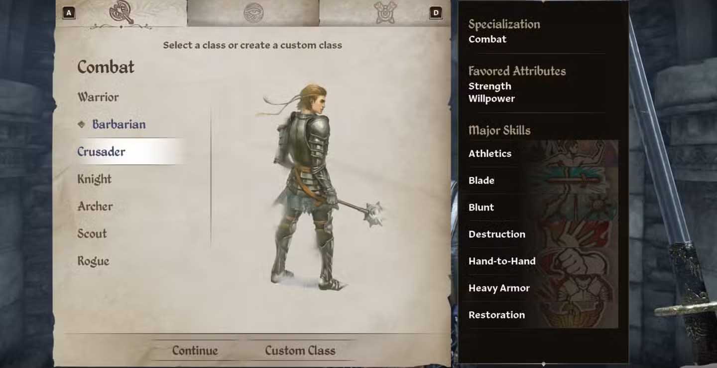Open the Custom Class option
The height and width of the screenshot is (368, 717).
(x=300, y=351)
